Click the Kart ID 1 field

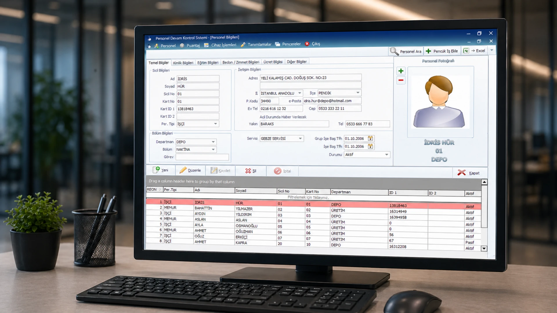pos(198,109)
